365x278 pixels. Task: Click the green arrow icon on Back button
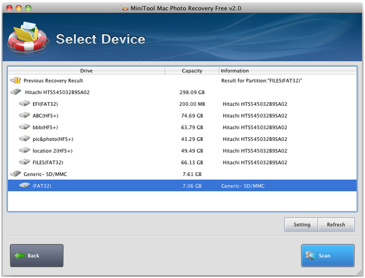19,256
